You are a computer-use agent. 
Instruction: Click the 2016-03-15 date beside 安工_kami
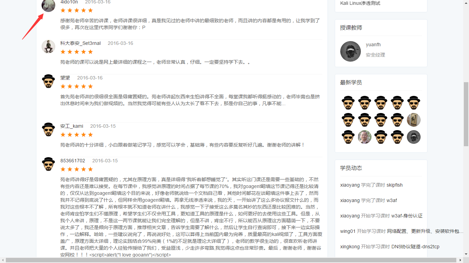click(103, 126)
